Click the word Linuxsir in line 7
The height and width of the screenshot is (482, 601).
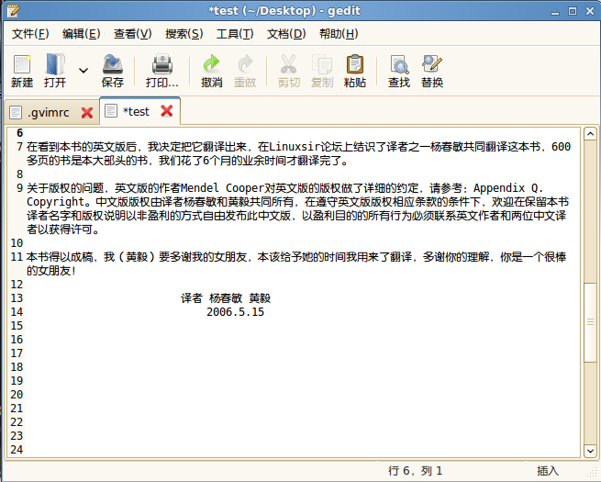295,147
